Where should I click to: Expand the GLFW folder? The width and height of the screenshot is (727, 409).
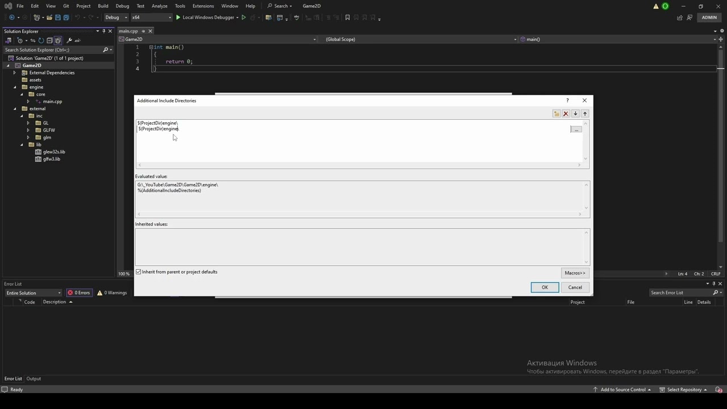click(x=28, y=130)
